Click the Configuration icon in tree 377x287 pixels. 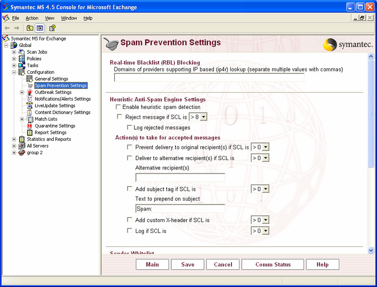[22, 72]
